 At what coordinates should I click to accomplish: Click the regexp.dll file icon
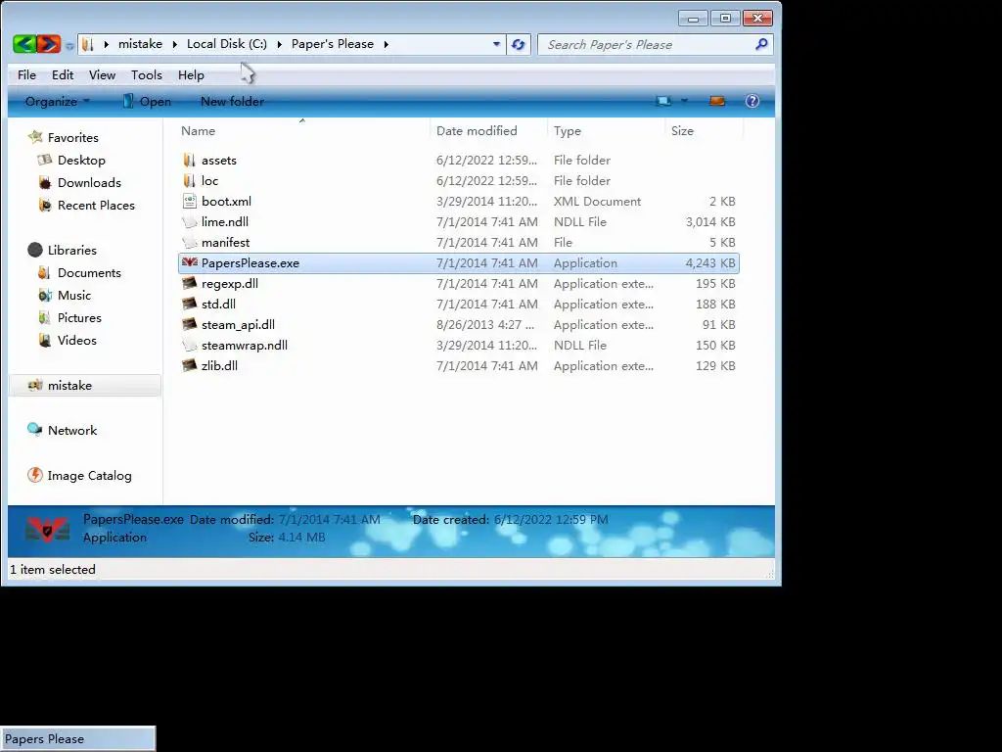pos(189,283)
